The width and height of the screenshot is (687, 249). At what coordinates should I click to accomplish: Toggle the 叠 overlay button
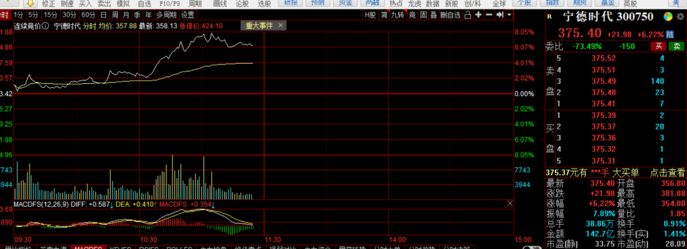coord(433,15)
